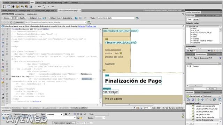Click preview in browser globe icon
This screenshot has width=223, height=125.
[x=76, y=18]
